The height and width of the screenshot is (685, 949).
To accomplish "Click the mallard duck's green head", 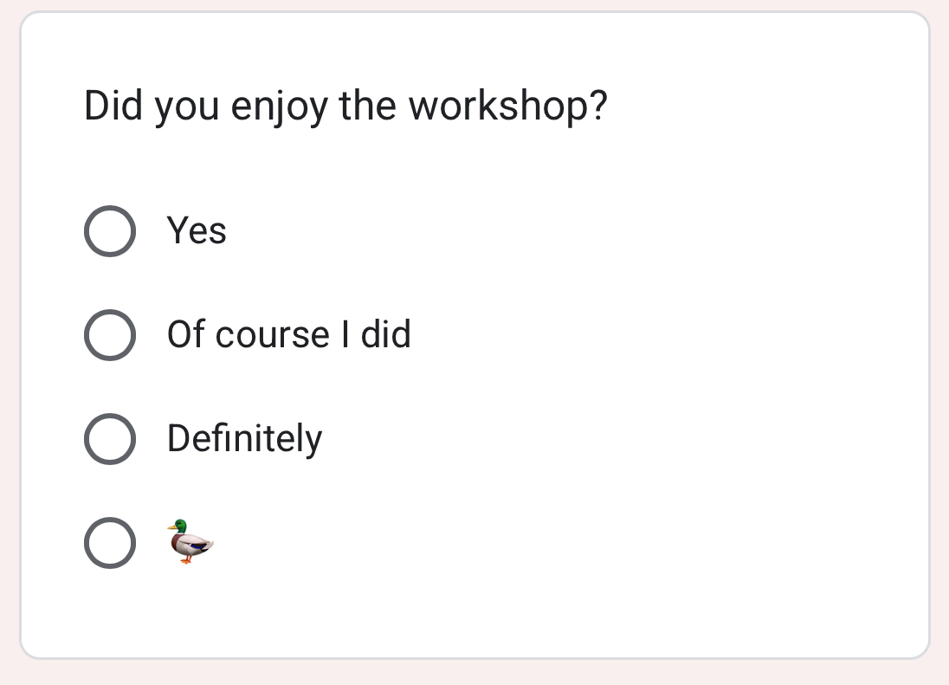I will (178, 526).
